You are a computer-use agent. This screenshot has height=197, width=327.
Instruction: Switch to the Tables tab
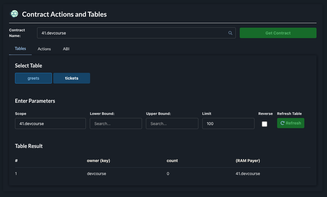[20, 49]
